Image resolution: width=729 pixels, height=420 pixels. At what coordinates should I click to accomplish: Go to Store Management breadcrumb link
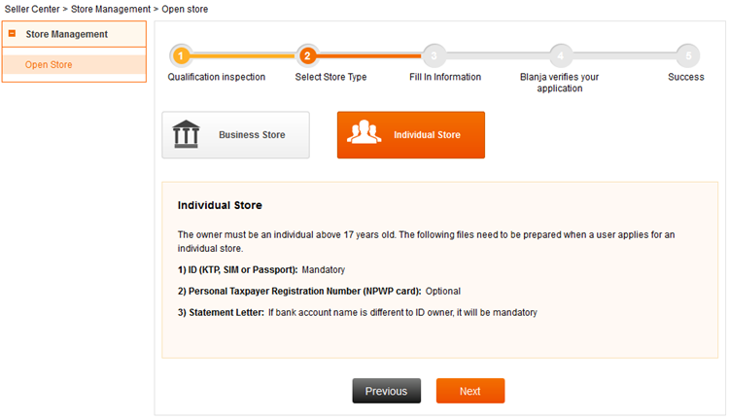(111, 9)
